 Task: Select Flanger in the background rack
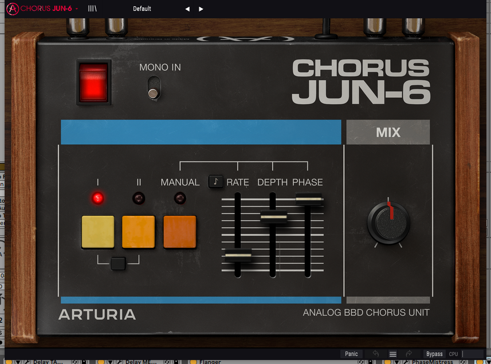point(210,362)
